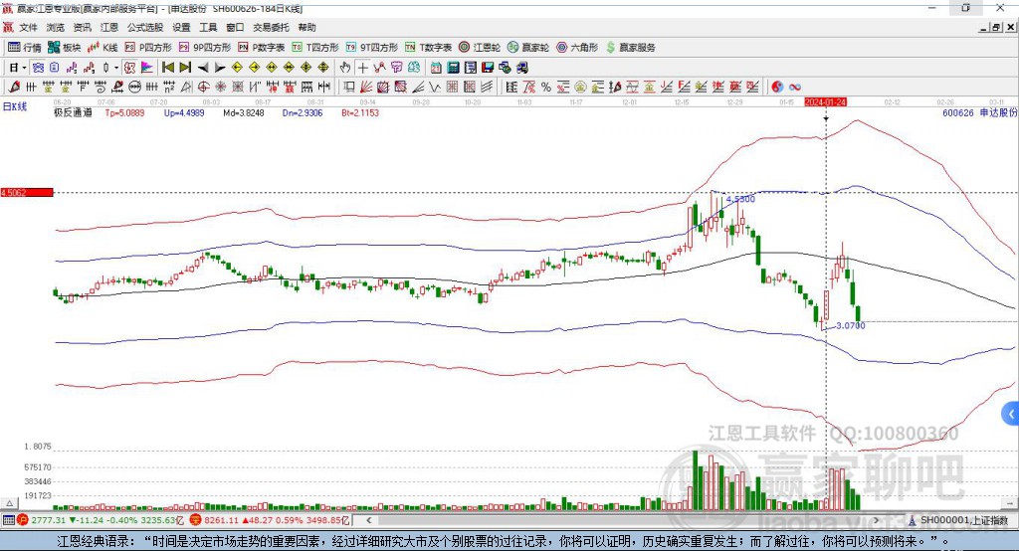1019x551 pixels.
Task: Open the 交易委托 menu
Action: click(x=271, y=27)
